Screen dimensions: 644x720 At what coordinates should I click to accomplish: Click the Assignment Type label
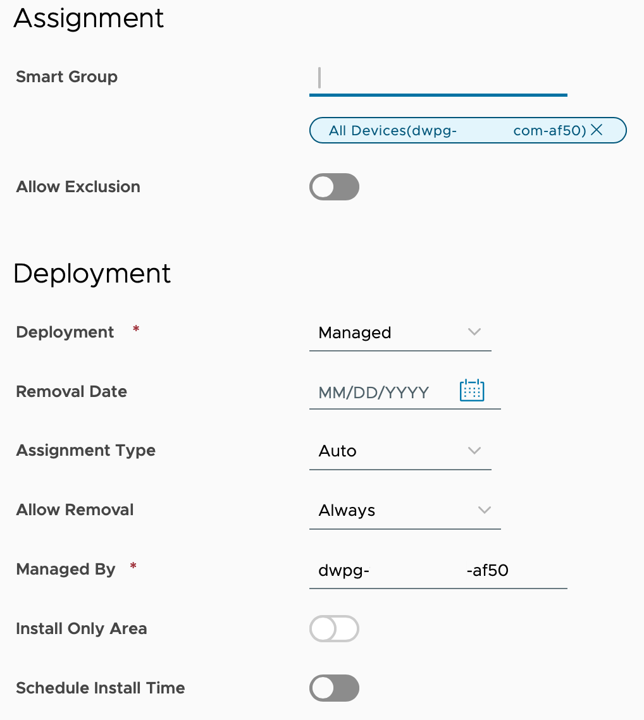coord(85,451)
